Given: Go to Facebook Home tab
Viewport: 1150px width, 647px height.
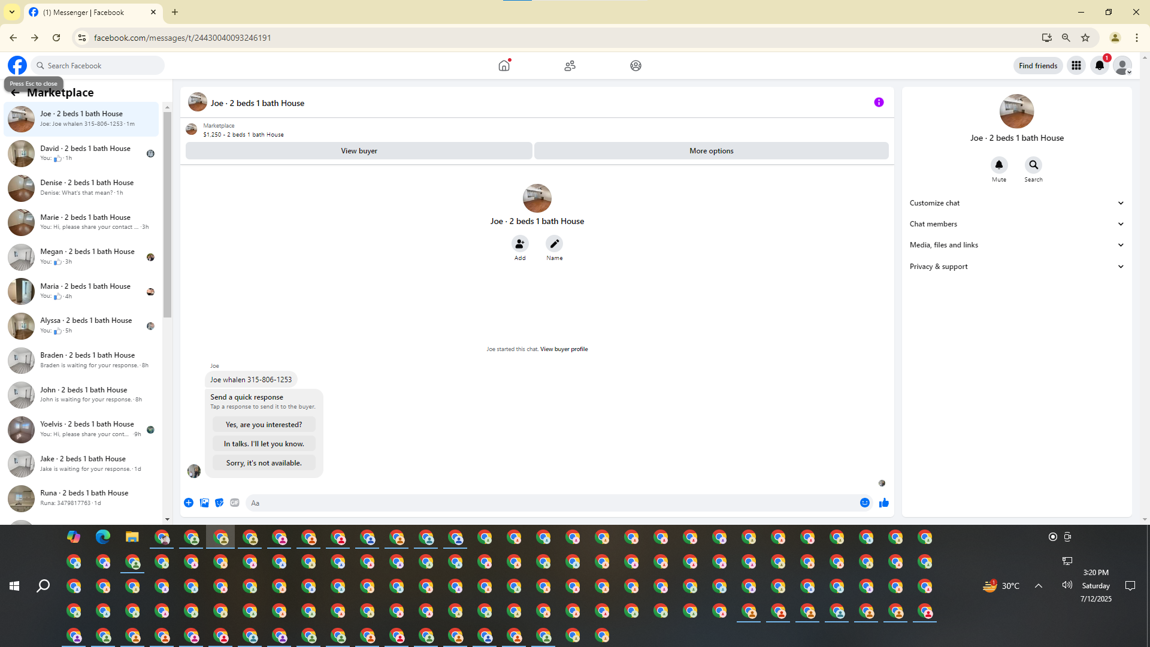Looking at the screenshot, I should 504,66.
